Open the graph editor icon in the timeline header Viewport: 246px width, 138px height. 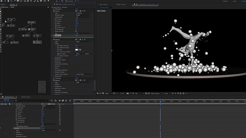[x=70, y=100]
